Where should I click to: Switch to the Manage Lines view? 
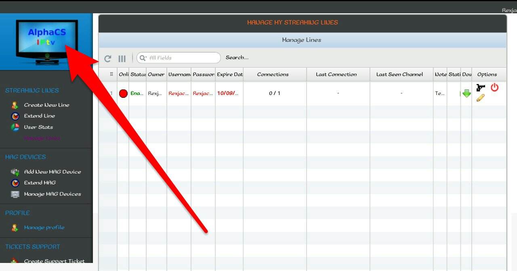point(42,138)
